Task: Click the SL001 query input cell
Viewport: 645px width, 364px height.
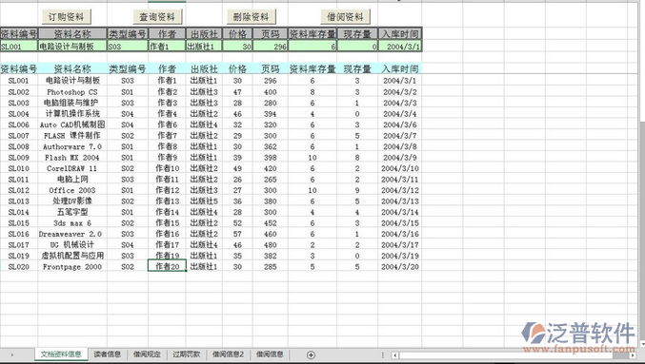Action: [19, 46]
